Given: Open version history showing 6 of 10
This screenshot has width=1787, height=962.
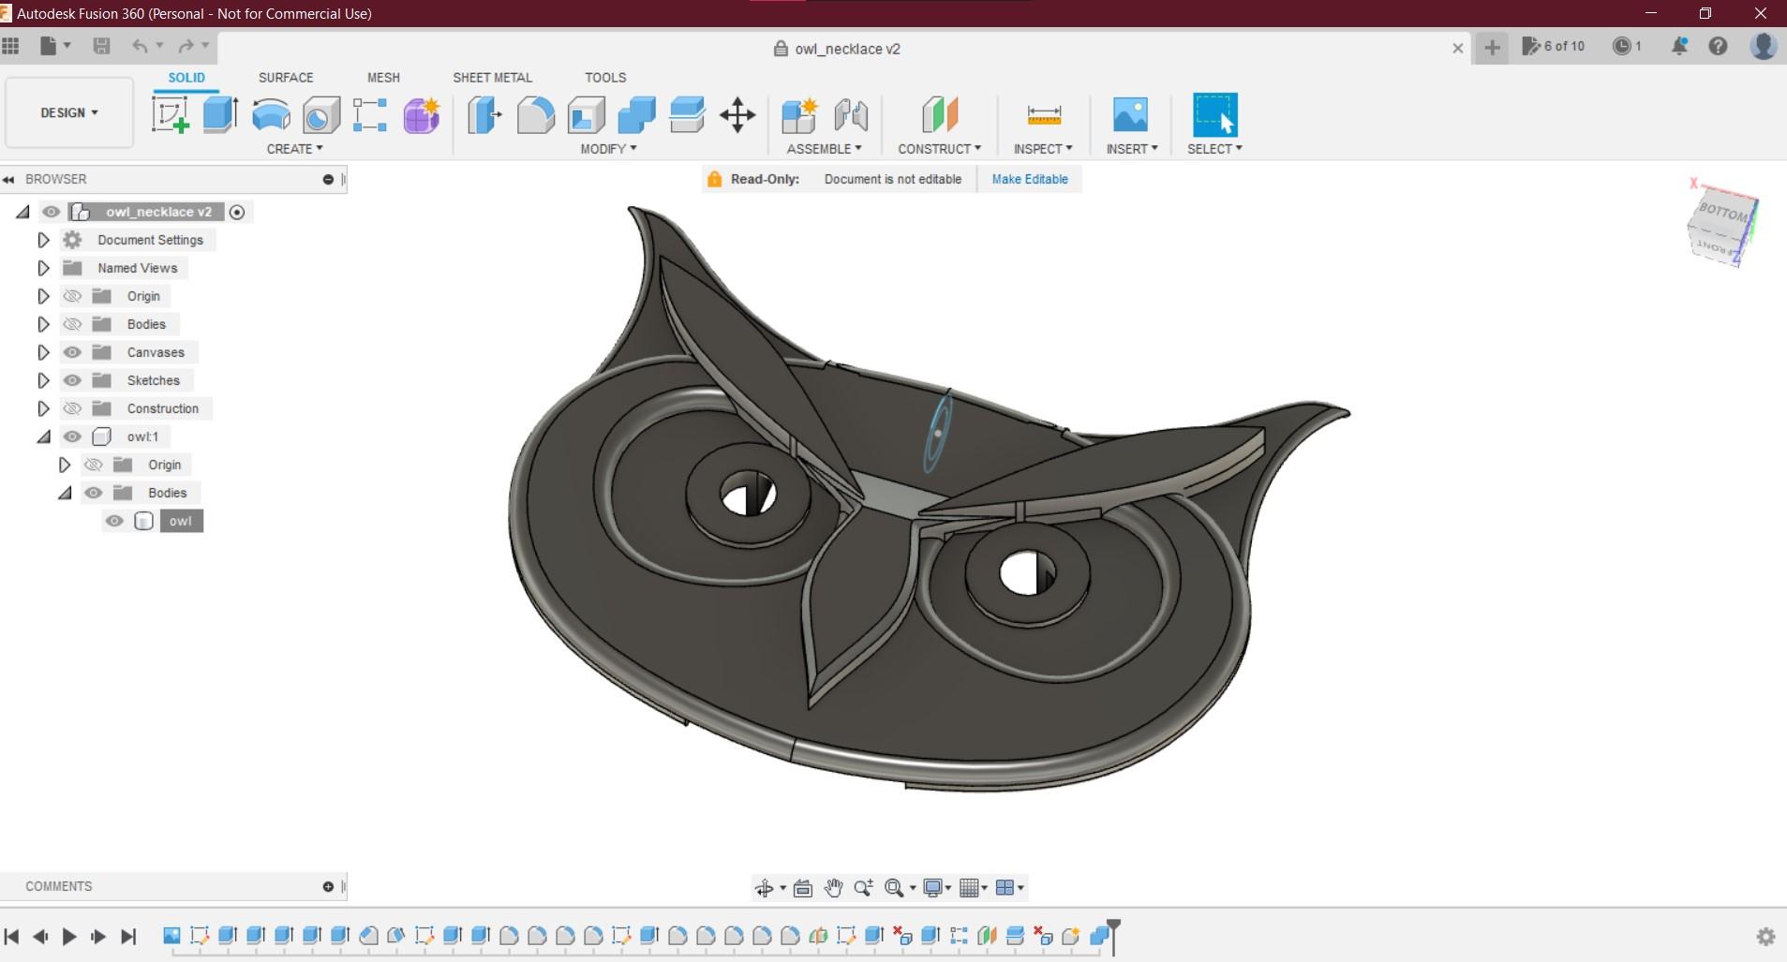Looking at the screenshot, I should click(1552, 45).
